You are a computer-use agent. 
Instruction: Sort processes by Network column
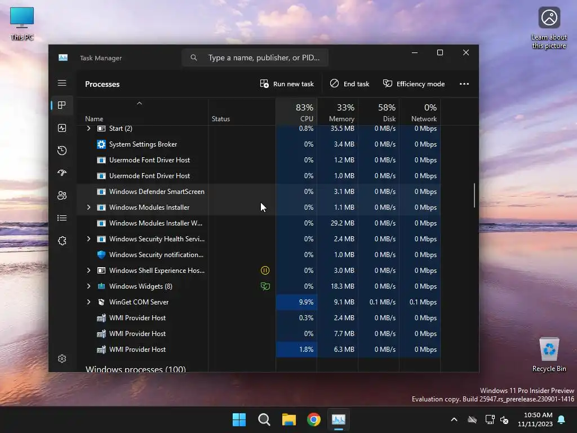[420, 112]
